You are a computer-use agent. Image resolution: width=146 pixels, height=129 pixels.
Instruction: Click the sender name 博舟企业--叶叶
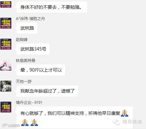pyautogui.click(x=29, y=103)
